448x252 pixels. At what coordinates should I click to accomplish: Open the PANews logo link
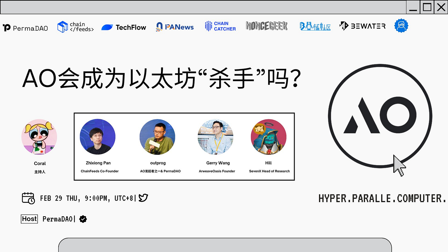(174, 27)
